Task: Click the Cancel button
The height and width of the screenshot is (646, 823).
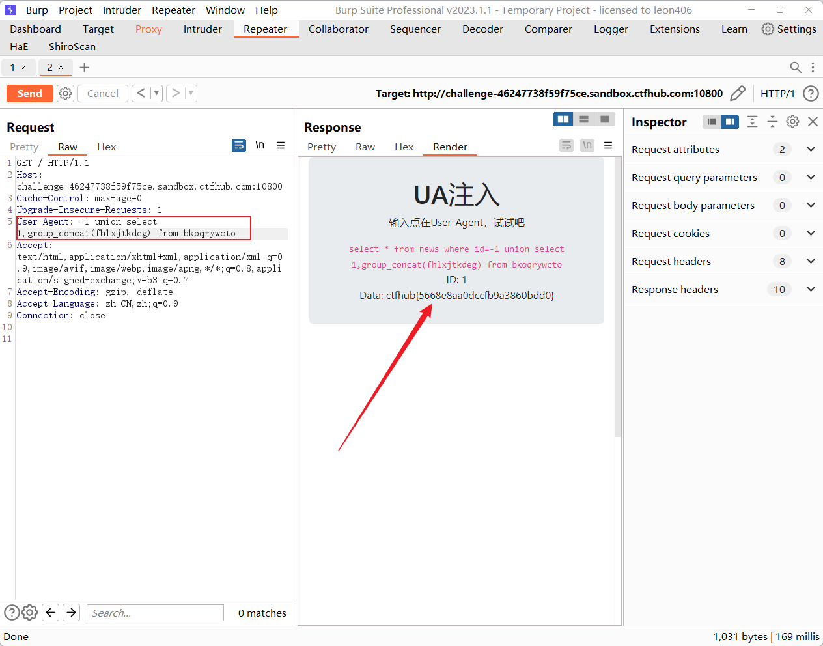Action: click(x=102, y=93)
